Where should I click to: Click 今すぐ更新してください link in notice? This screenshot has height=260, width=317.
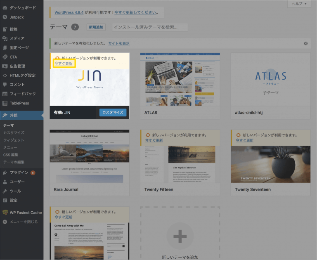pyautogui.click(x=135, y=12)
